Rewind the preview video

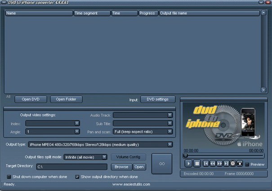[x=213, y=164]
